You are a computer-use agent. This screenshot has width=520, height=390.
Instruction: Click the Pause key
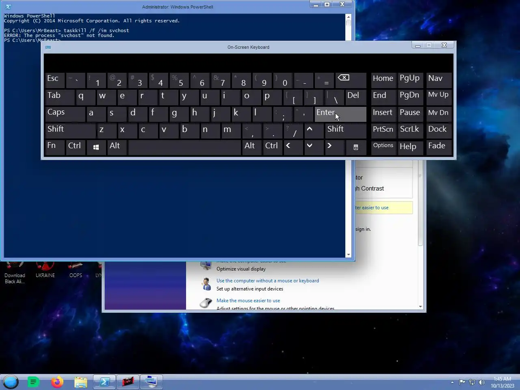pos(411,114)
